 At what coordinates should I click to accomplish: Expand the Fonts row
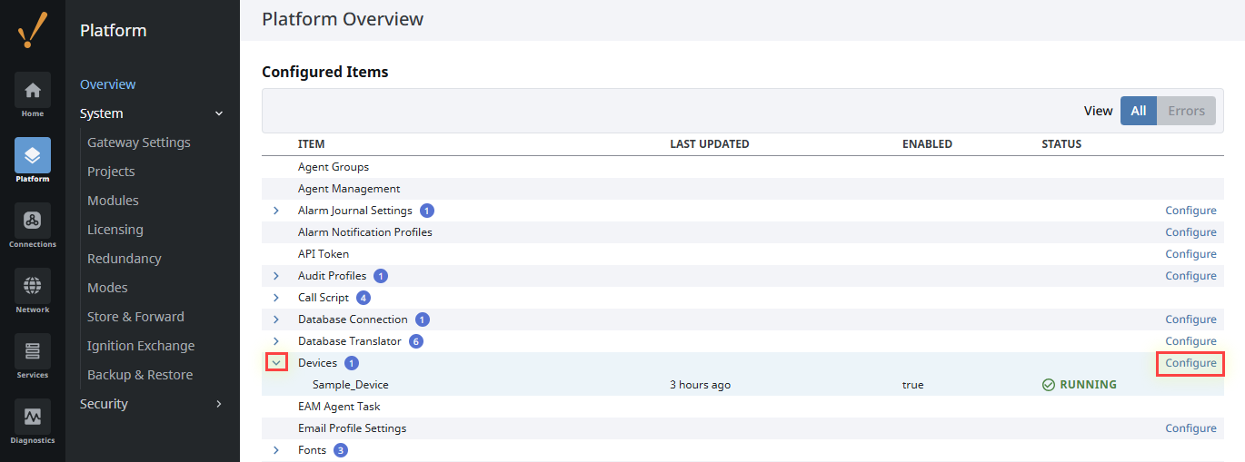[276, 450]
